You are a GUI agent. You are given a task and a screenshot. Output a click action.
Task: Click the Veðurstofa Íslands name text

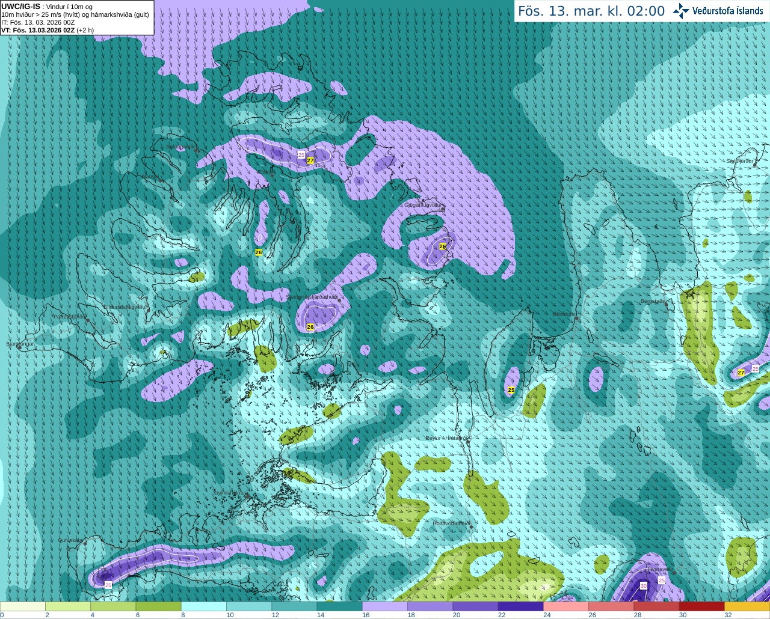[727, 11]
